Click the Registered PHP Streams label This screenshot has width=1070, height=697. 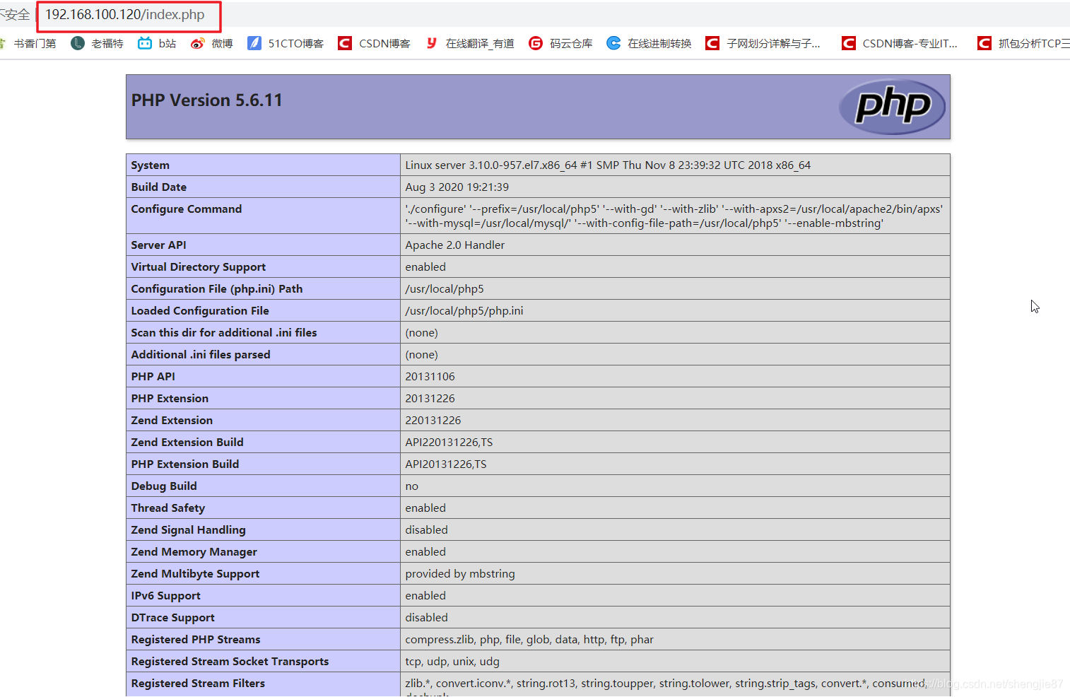pyautogui.click(x=196, y=640)
